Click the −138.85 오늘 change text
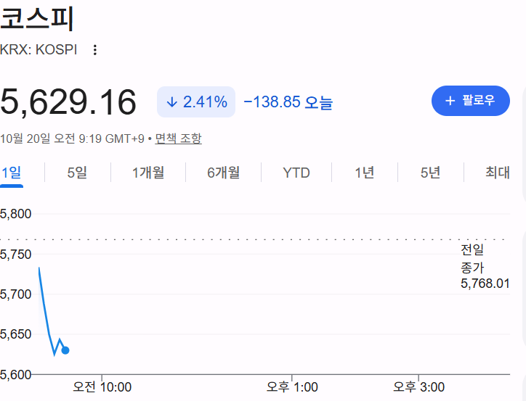The image size is (526, 401). tap(288, 102)
